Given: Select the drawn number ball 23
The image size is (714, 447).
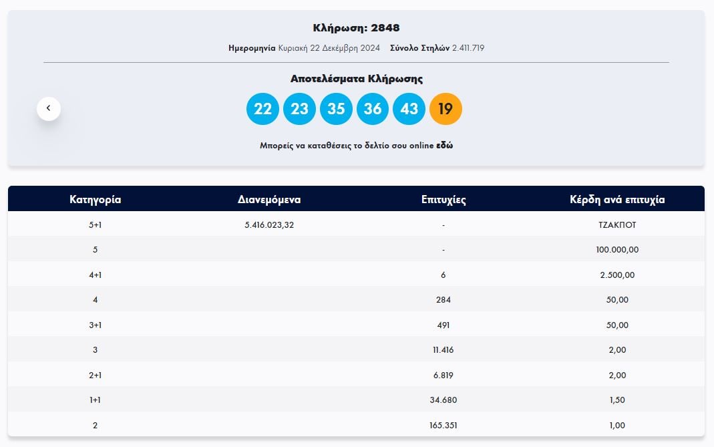Looking at the screenshot, I should 299,108.
